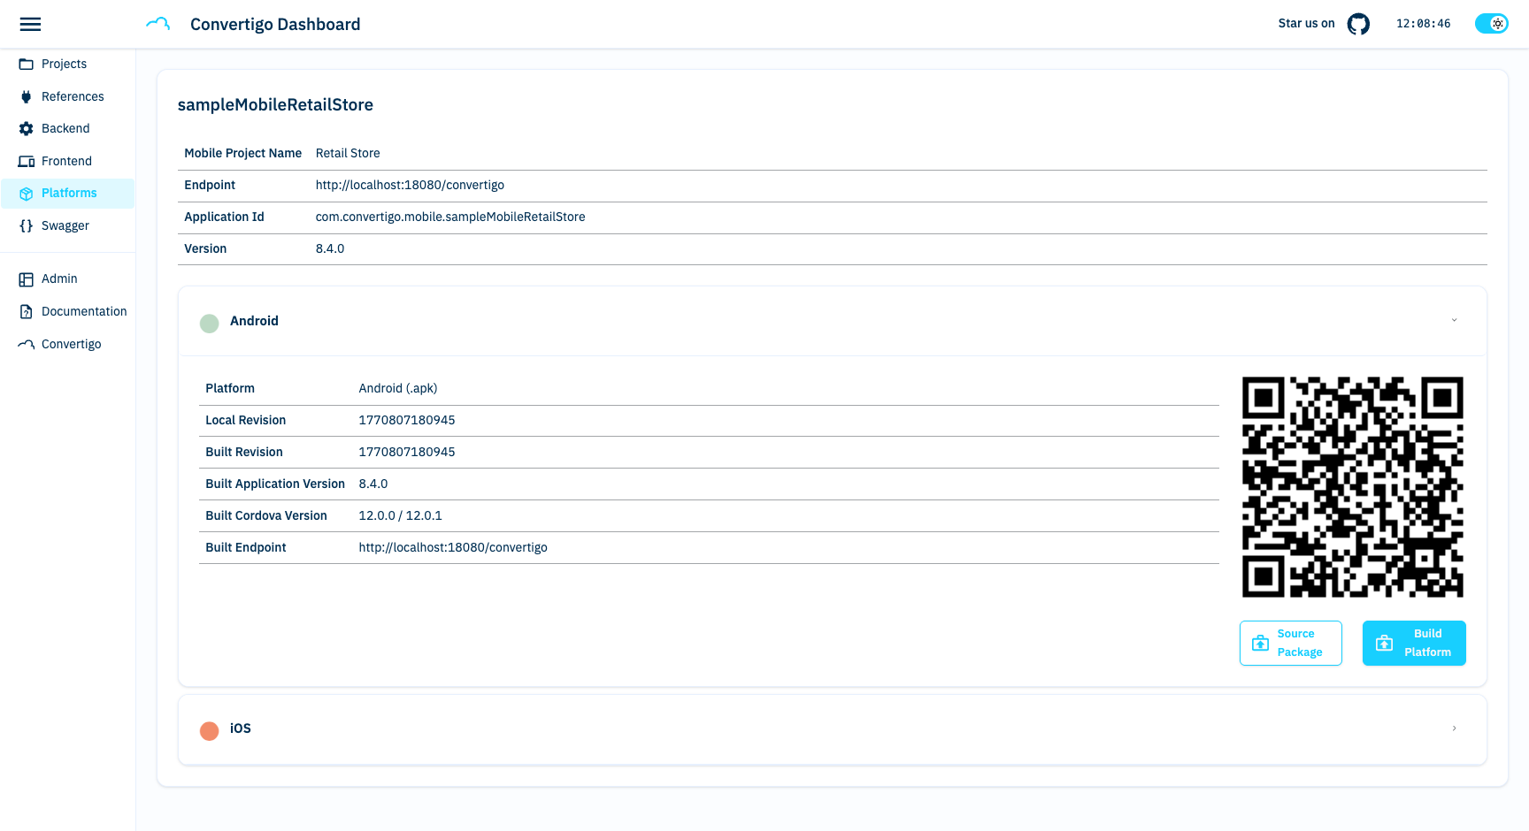This screenshot has height=831, width=1529.
Task: Click the Frontend devices icon
Action: point(27,162)
